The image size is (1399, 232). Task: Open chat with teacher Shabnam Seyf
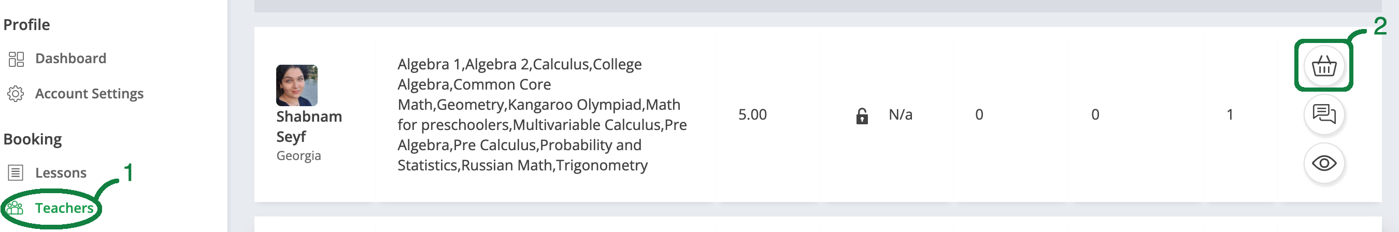1323,114
